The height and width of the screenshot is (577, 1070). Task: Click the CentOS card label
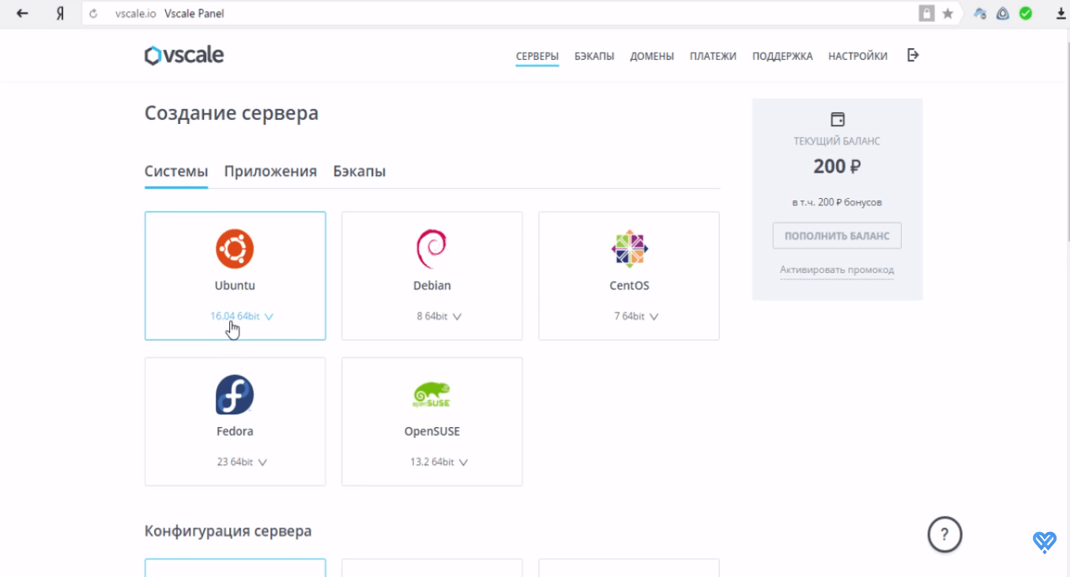629,286
